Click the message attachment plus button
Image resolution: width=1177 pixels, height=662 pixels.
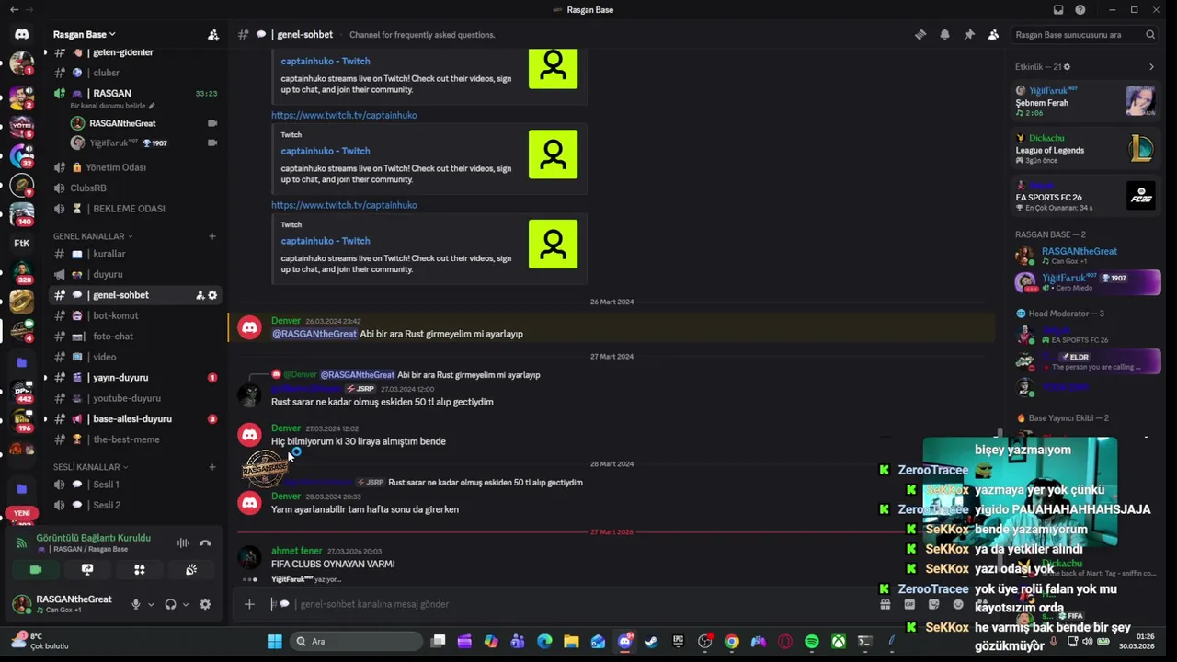pos(249,604)
